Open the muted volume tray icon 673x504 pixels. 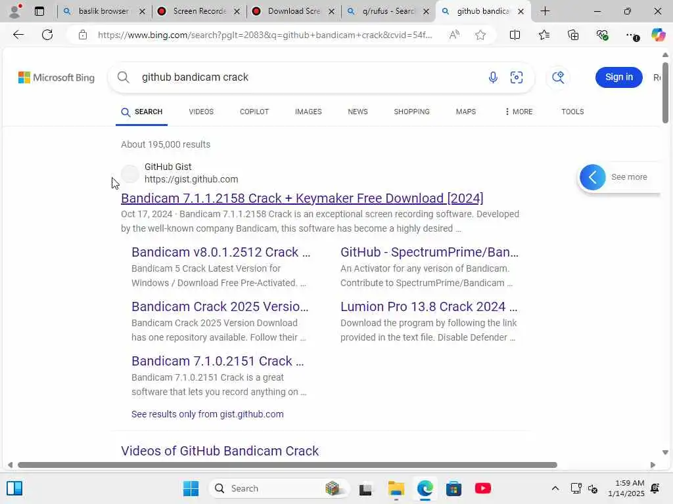pyautogui.click(x=593, y=488)
